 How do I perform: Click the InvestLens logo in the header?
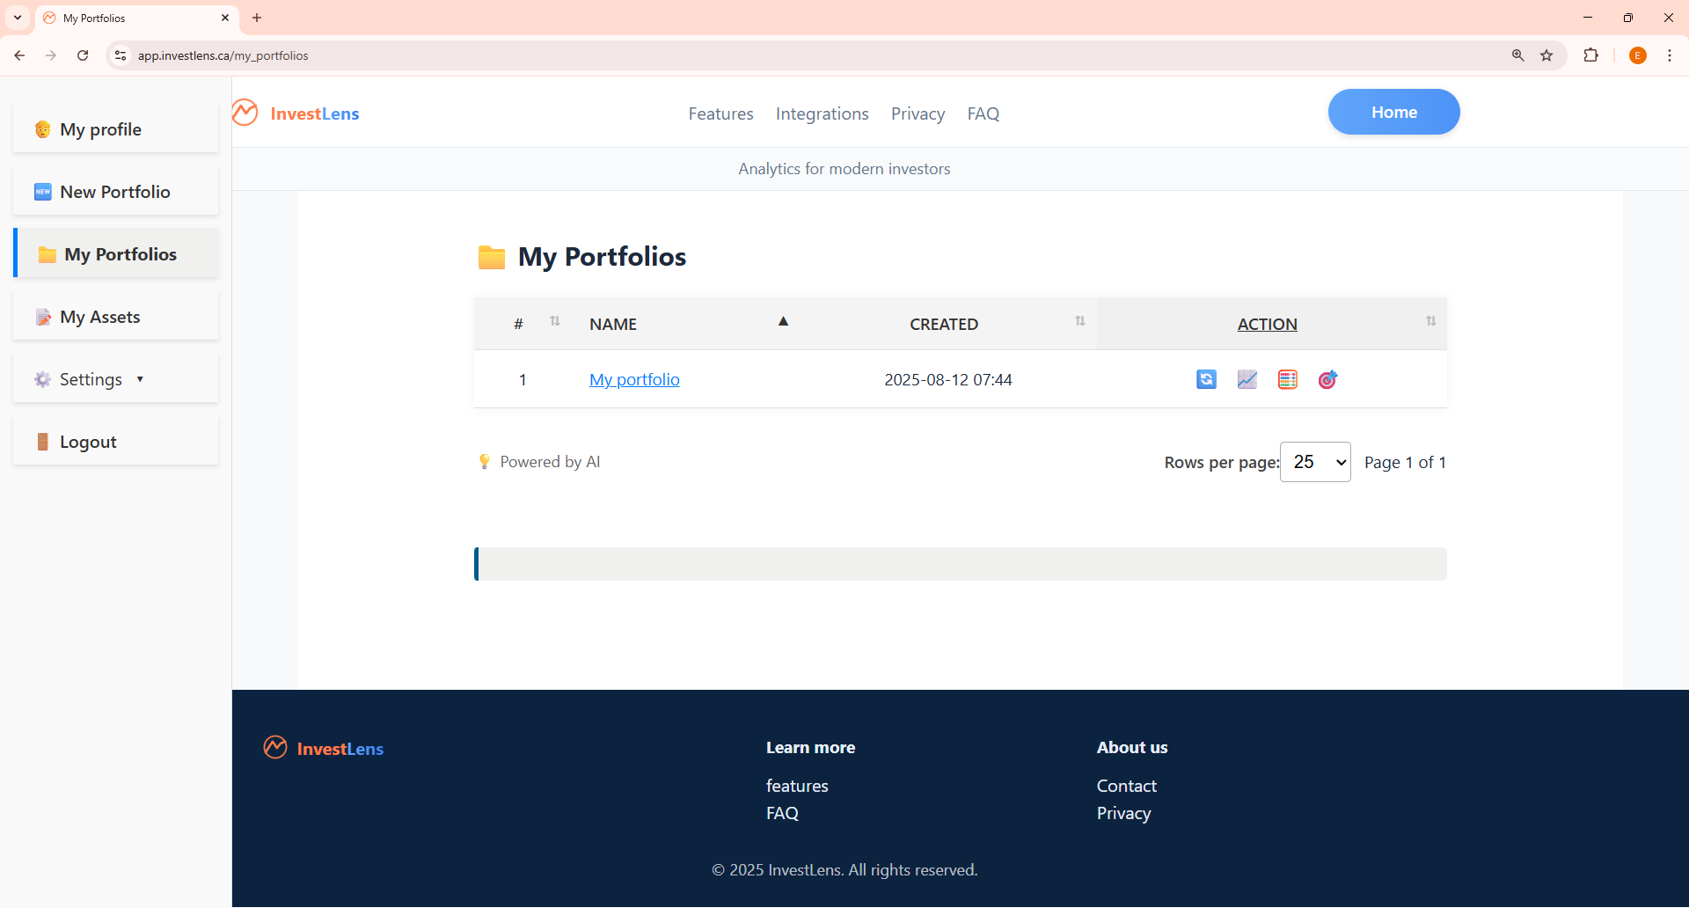tap(296, 113)
